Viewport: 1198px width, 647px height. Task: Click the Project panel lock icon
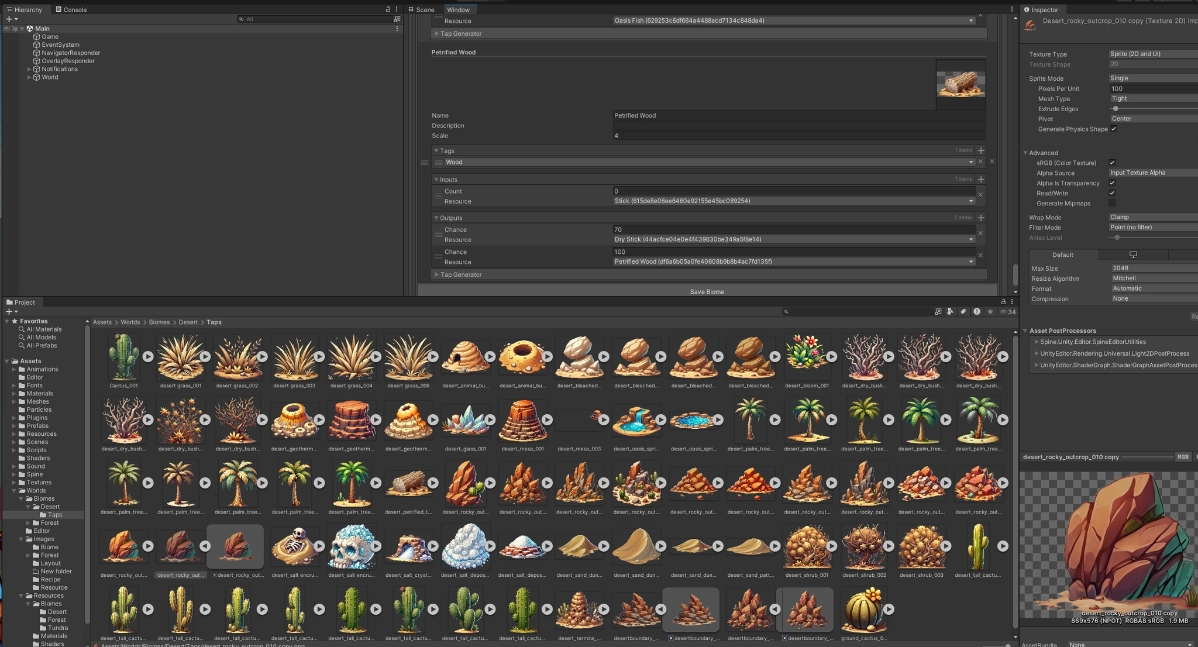[1003, 302]
